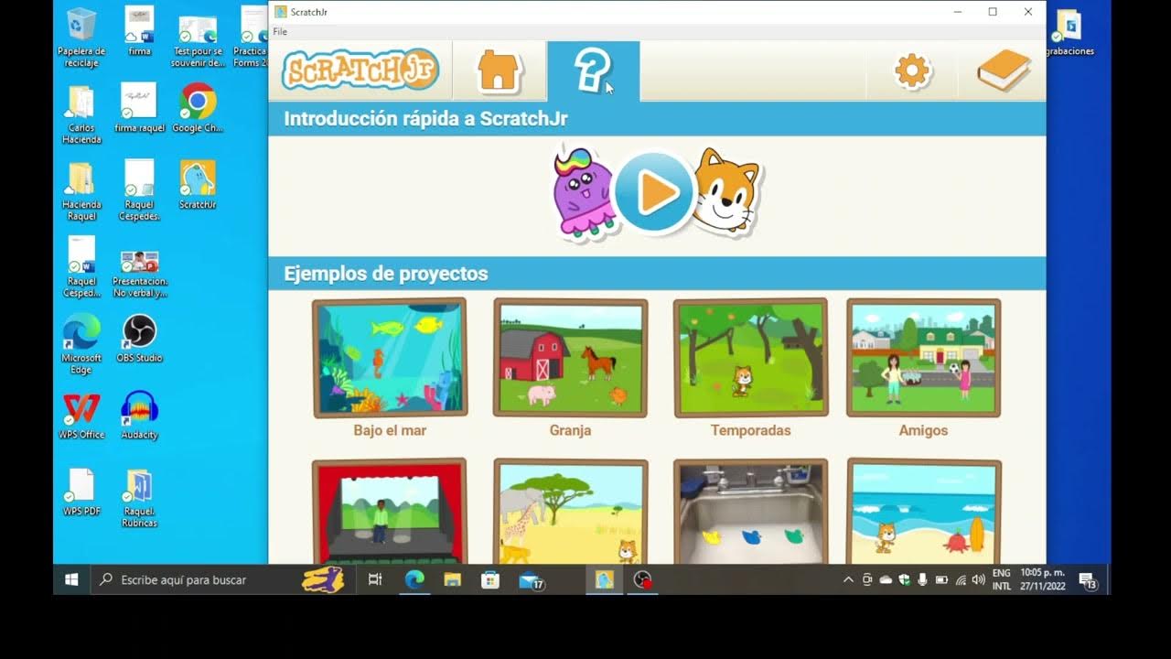The image size is (1171, 659).
Task: Open the volume control in tray
Action: click(x=978, y=579)
